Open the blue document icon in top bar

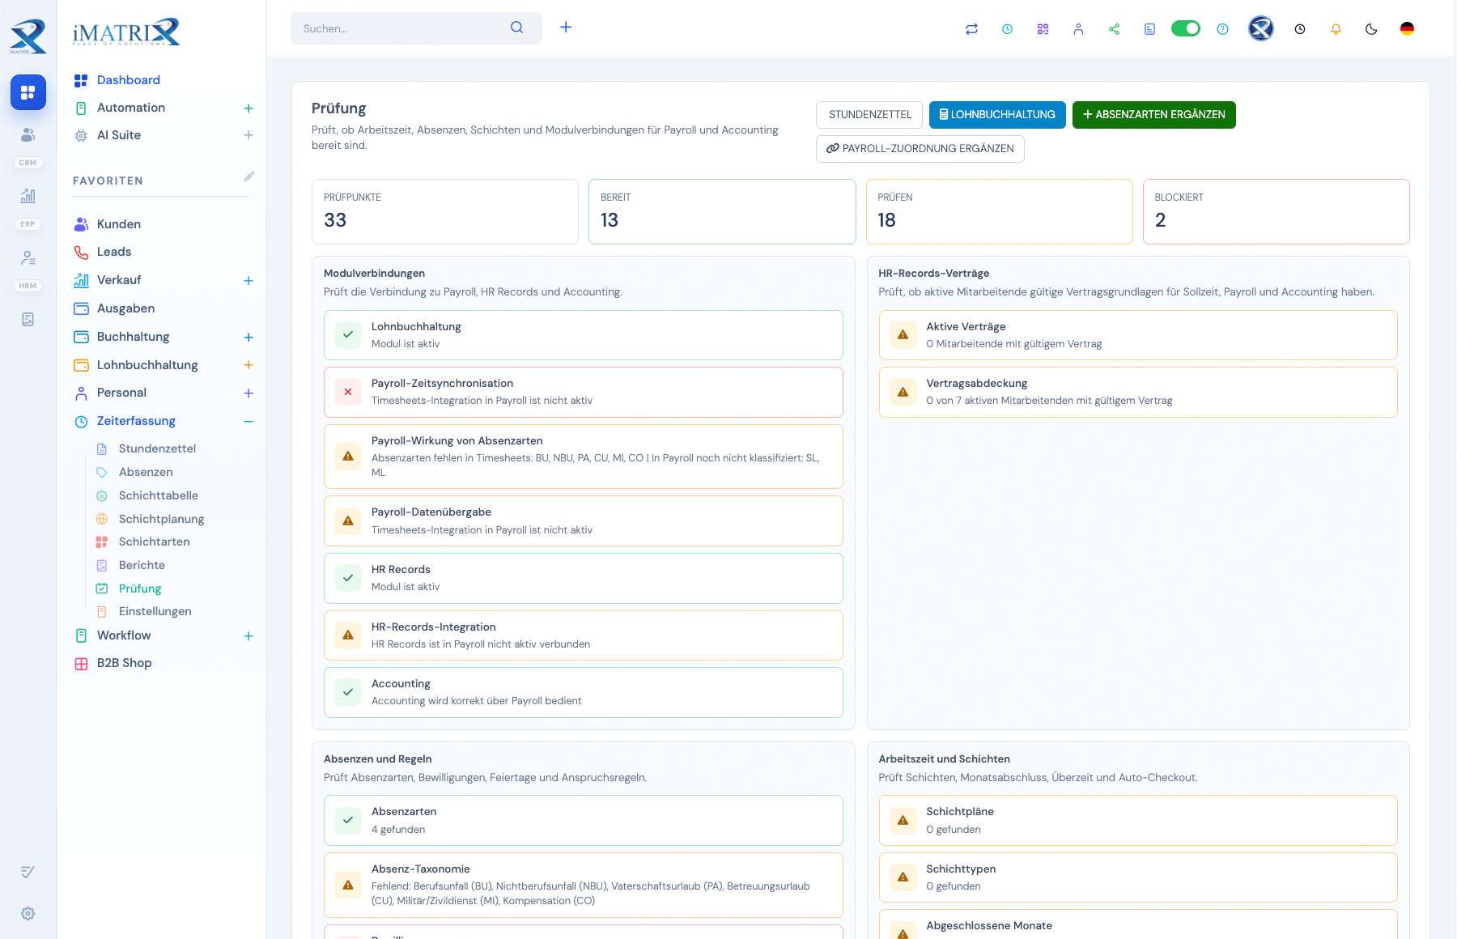point(1149,29)
